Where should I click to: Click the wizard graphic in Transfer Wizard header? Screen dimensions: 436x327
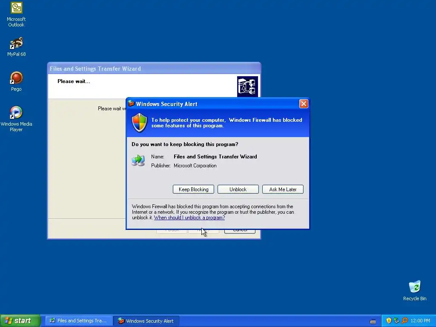[x=247, y=86]
